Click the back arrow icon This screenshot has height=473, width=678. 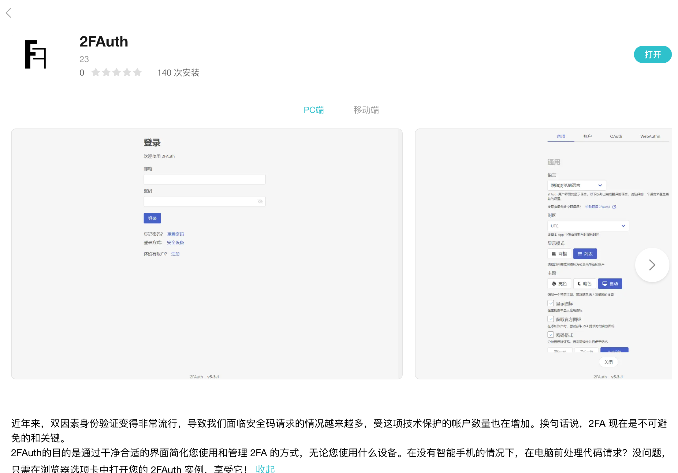[x=9, y=13]
